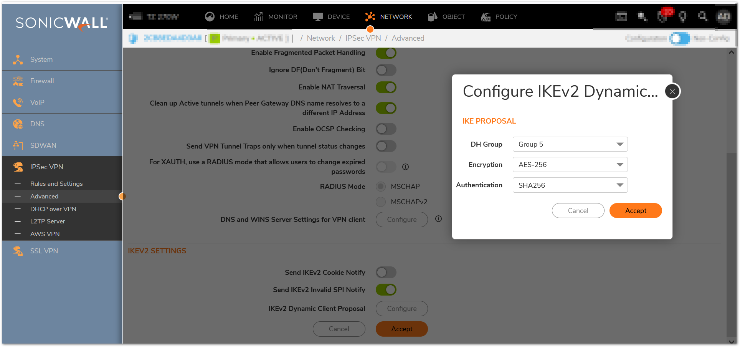
Task: Toggle Send VPN Tunnel Traps switch
Action: pos(386,146)
